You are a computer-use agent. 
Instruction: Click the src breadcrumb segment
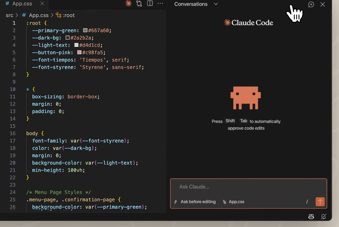(x=10, y=15)
